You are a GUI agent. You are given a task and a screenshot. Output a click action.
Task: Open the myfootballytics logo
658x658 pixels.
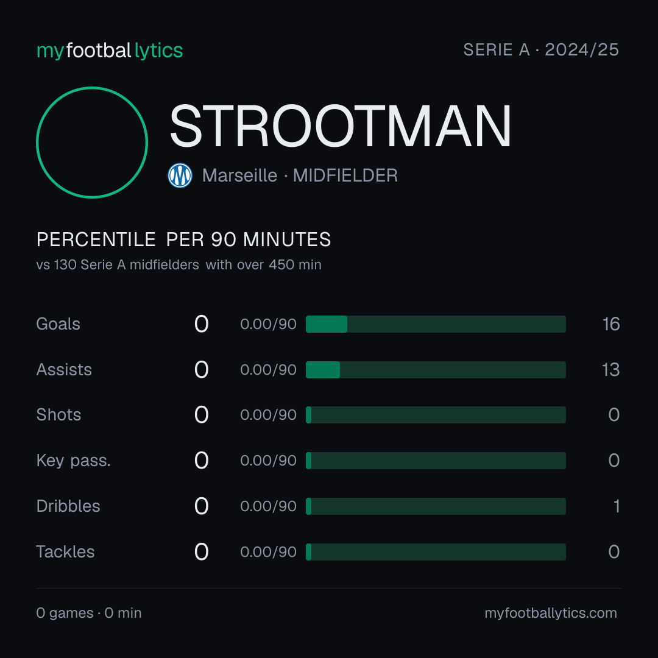click(110, 51)
